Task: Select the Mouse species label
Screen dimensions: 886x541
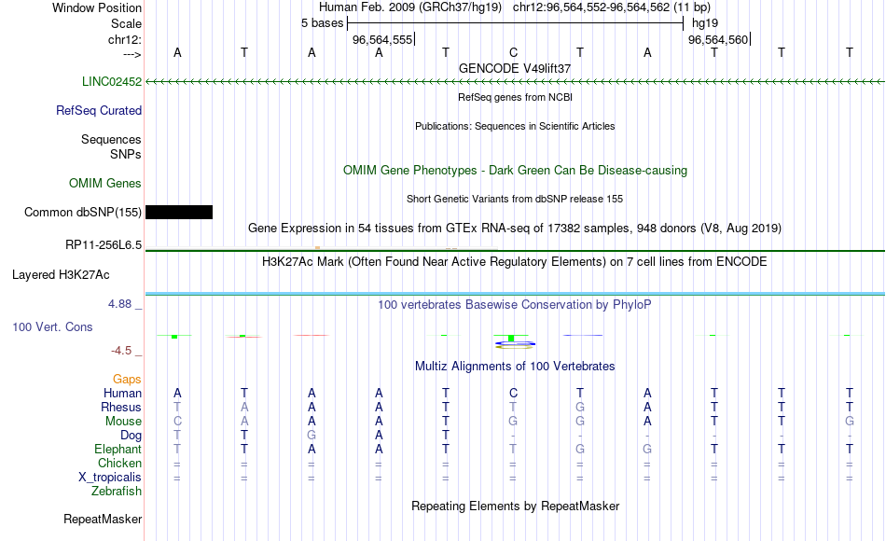Action: click(123, 422)
